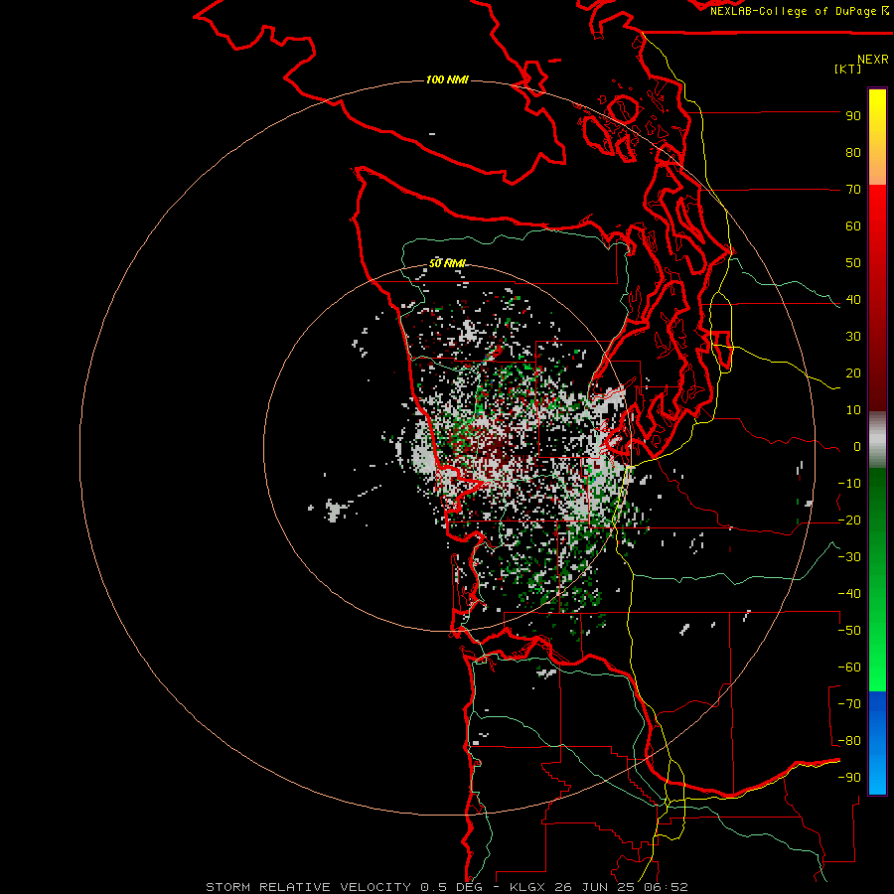The width and height of the screenshot is (894, 894).
Task: Click the 20 value on the velocity scale
Action: coord(853,373)
